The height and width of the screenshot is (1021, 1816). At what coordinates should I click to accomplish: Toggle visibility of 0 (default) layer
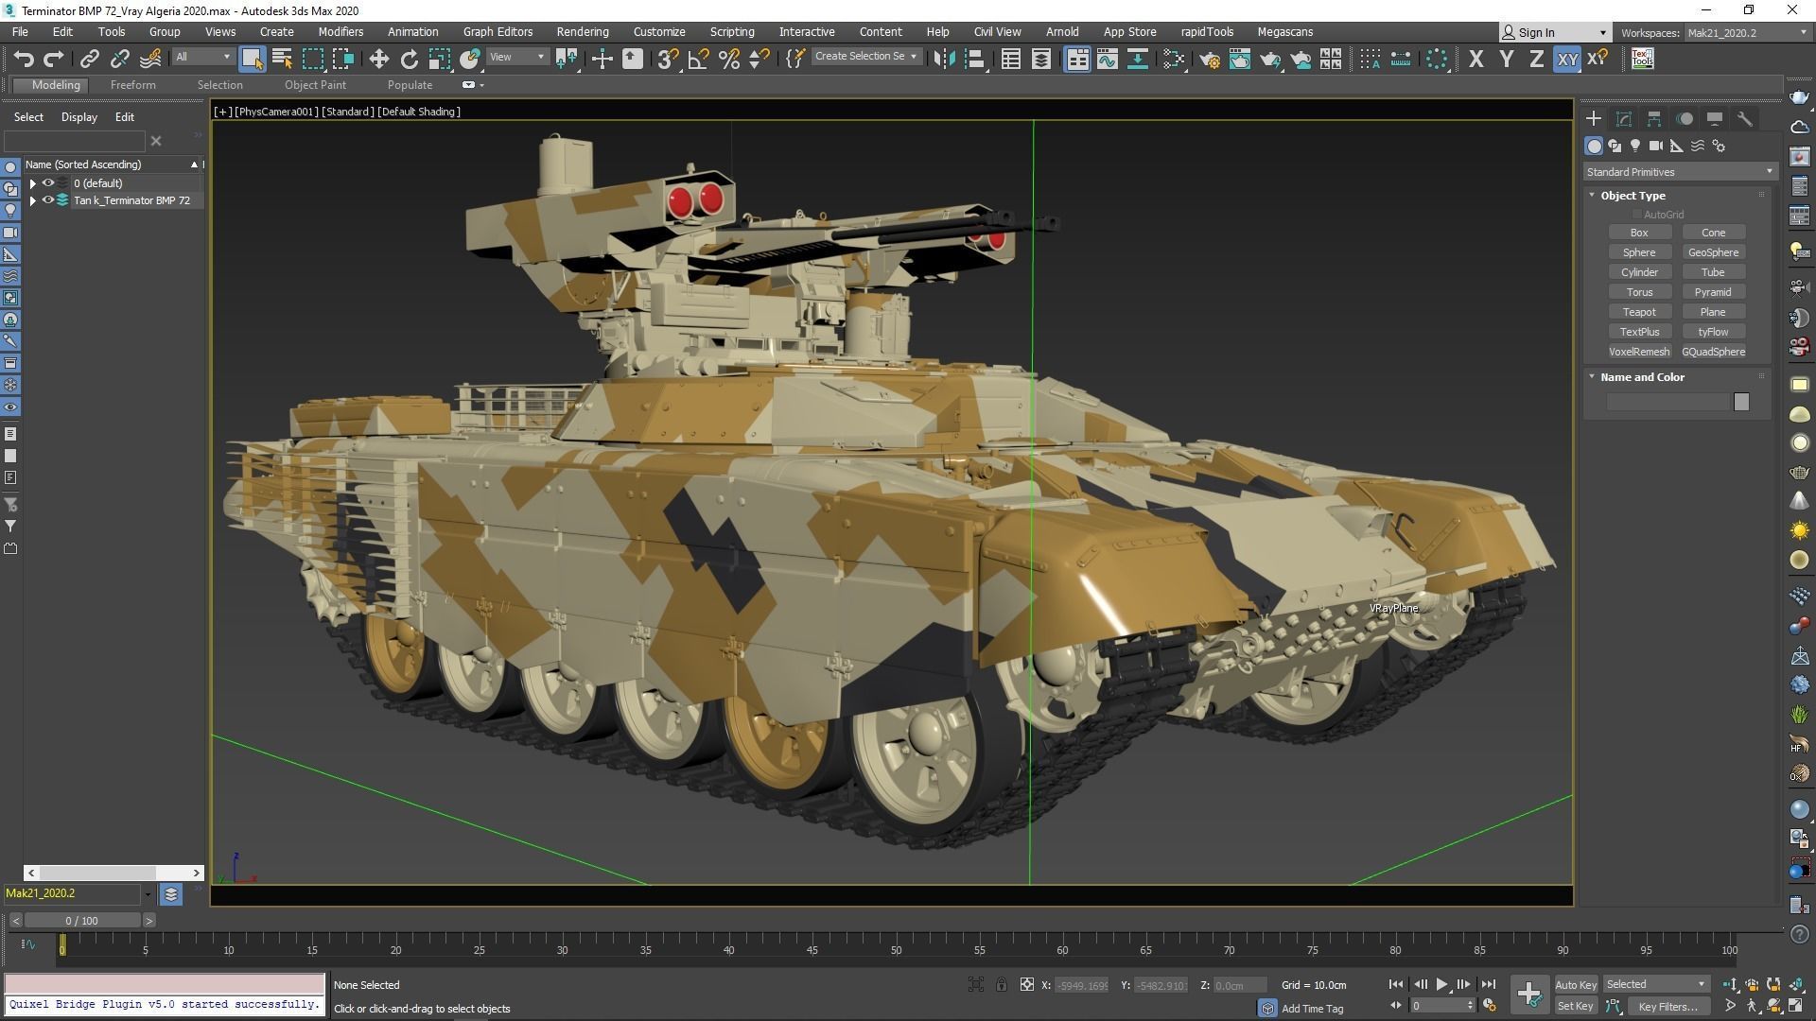tap(48, 183)
